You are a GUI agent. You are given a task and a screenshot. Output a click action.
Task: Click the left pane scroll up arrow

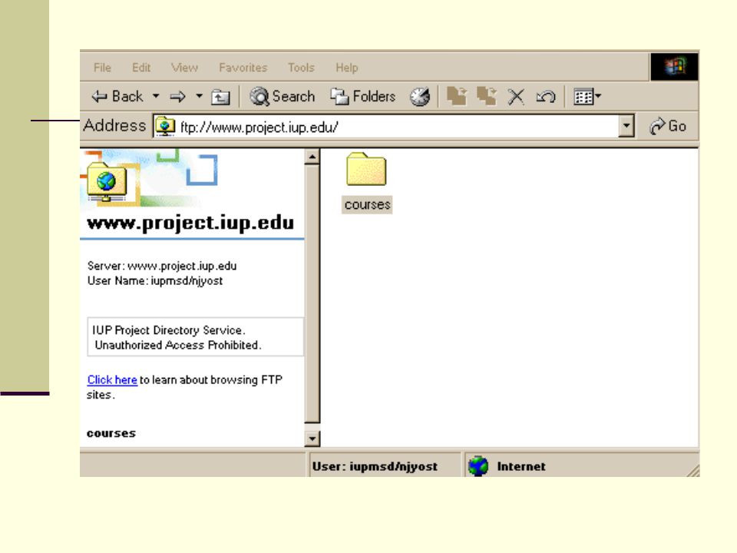tap(312, 157)
